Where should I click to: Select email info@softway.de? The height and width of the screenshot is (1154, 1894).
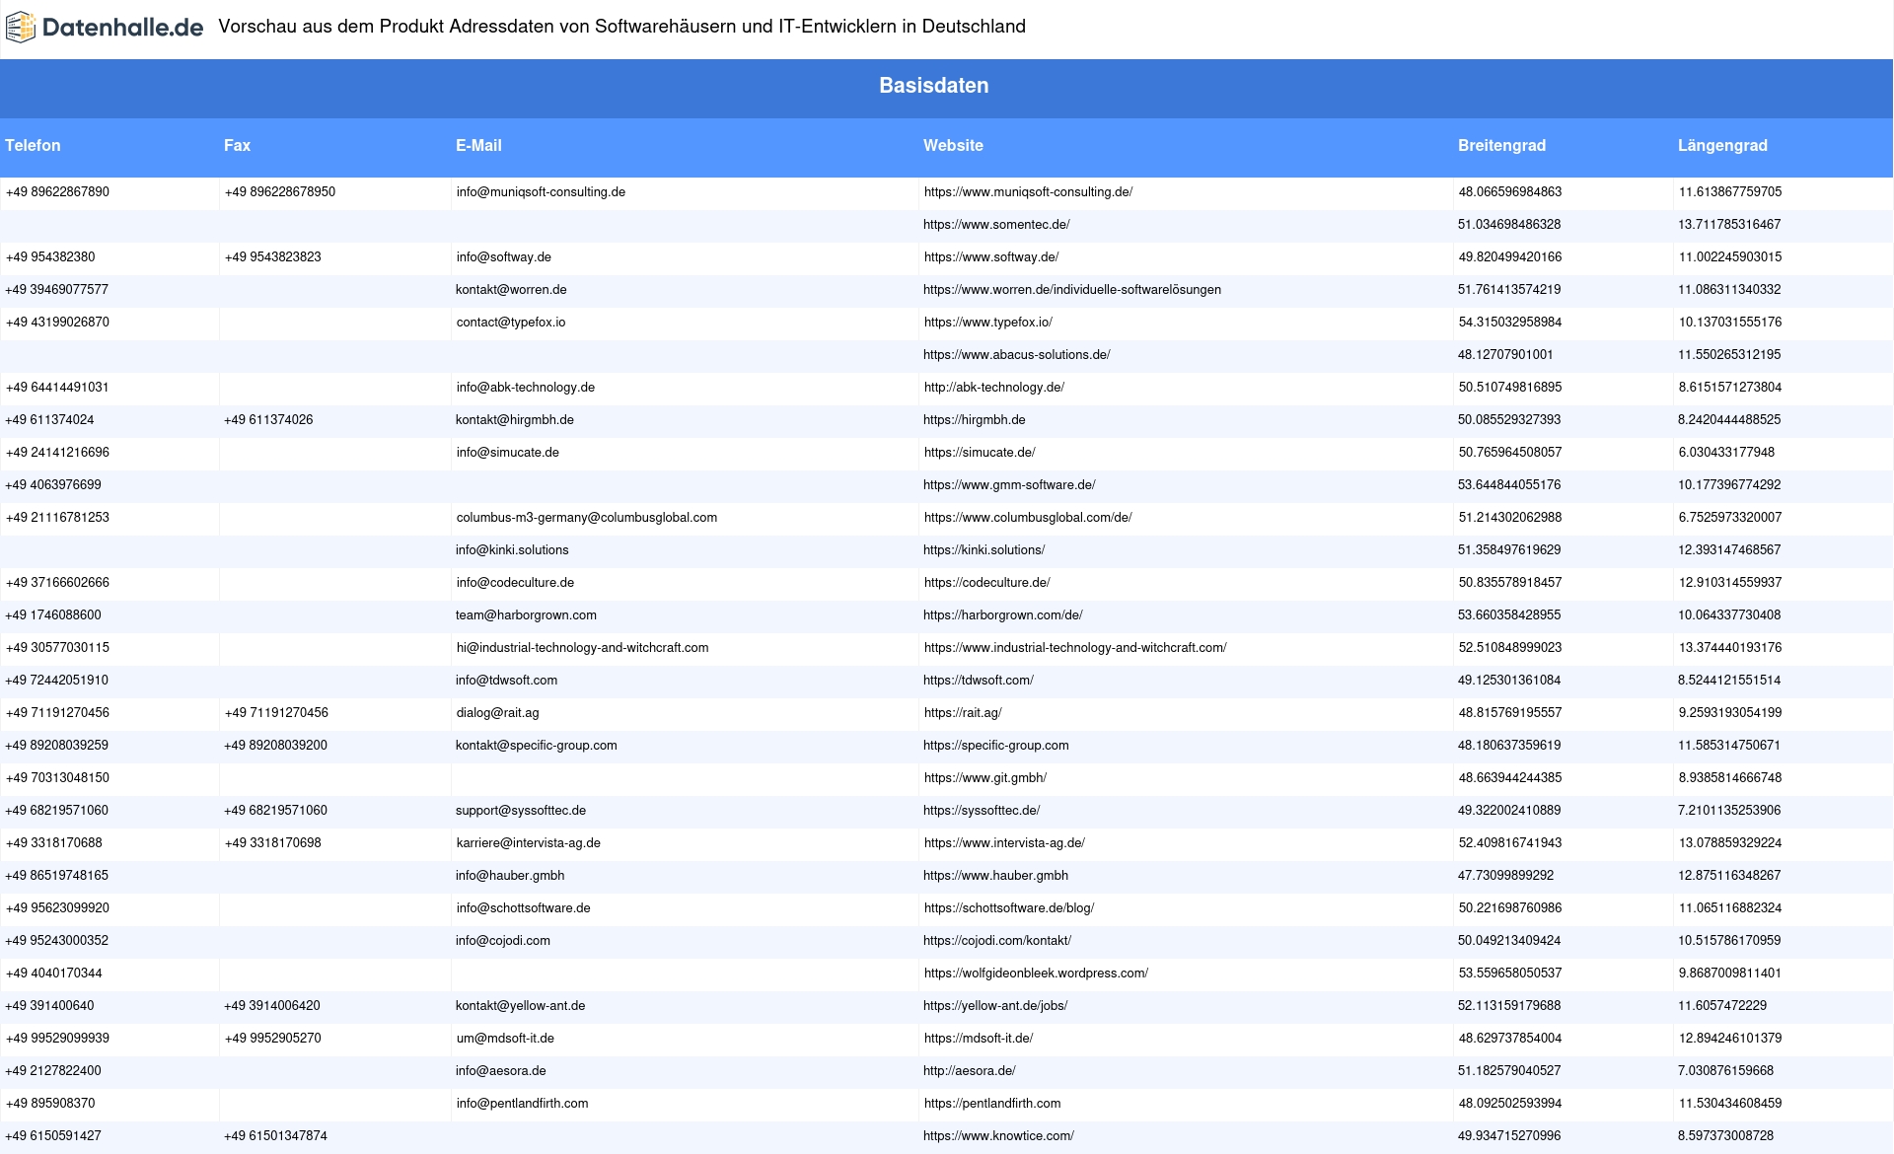pyautogui.click(x=504, y=257)
